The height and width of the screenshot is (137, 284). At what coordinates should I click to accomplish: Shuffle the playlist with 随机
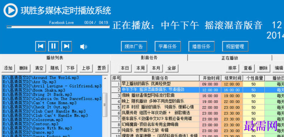click(55, 68)
